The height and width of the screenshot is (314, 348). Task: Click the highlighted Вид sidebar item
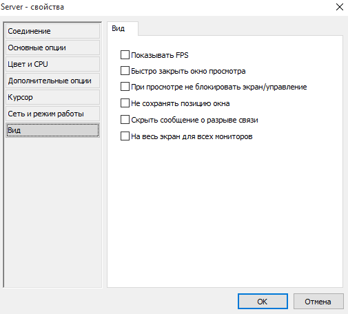pos(52,130)
